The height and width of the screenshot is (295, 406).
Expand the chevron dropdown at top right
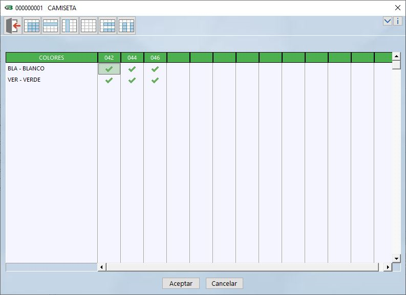pyautogui.click(x=388, y=21)
